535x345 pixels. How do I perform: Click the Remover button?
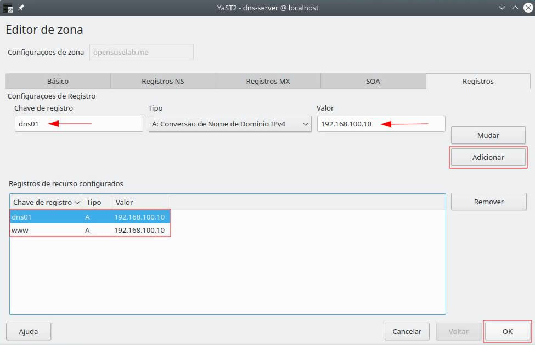tap(488, 202)
